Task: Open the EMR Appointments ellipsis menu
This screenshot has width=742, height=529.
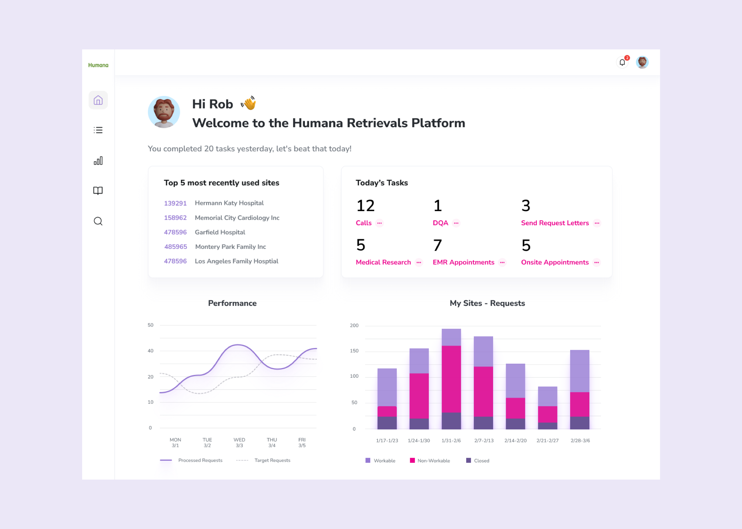Action: pos(503,262)
